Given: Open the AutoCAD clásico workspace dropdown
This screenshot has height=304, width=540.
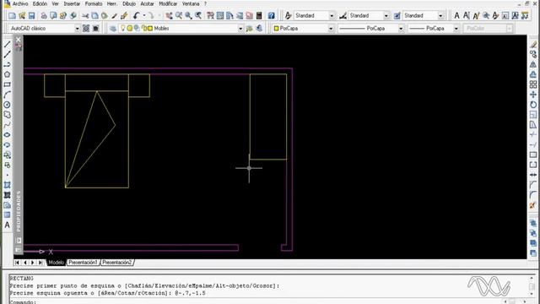Looking at the screenshot, I should (77, 28).
